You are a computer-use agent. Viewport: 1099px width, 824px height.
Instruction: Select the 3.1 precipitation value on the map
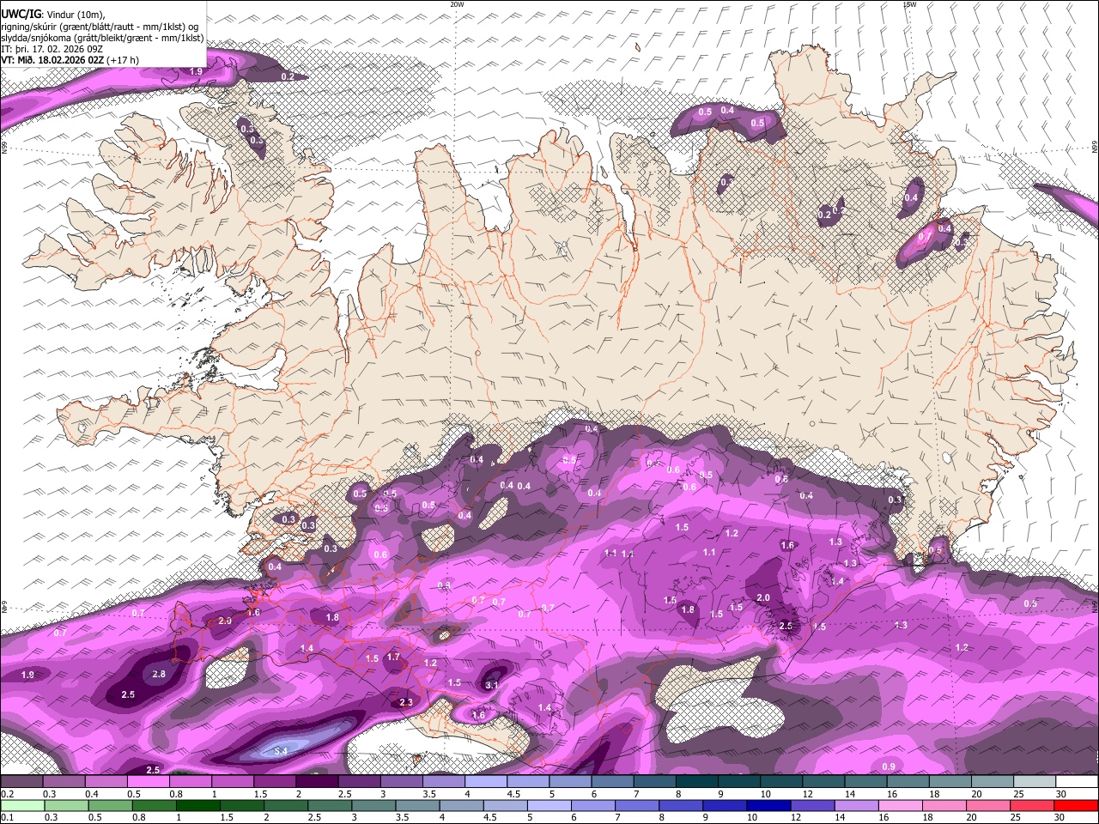(x=492, y=686)
